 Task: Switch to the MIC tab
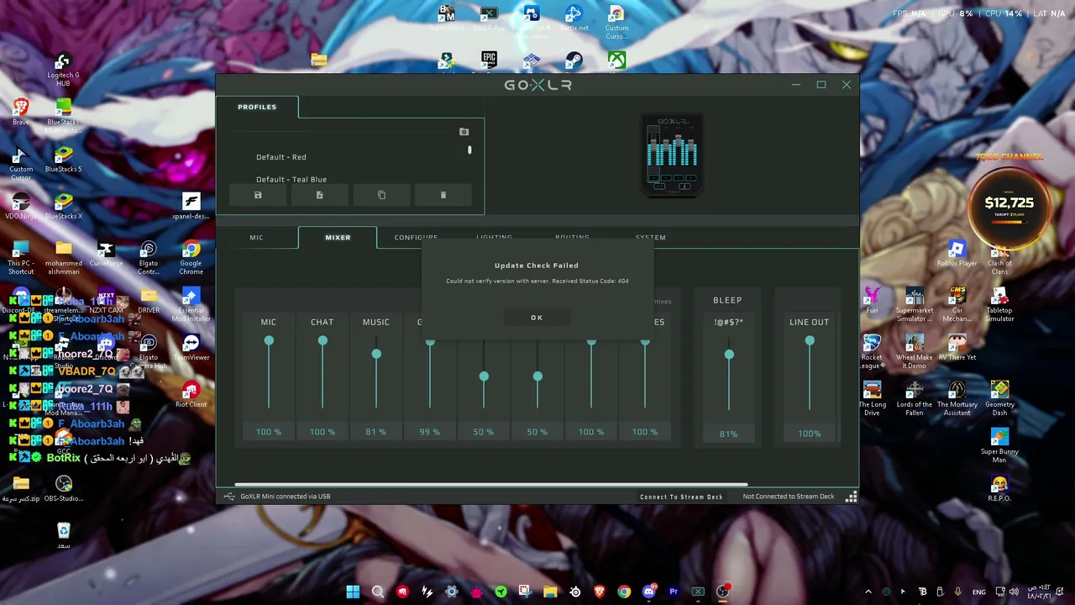(x=256, y=238)
